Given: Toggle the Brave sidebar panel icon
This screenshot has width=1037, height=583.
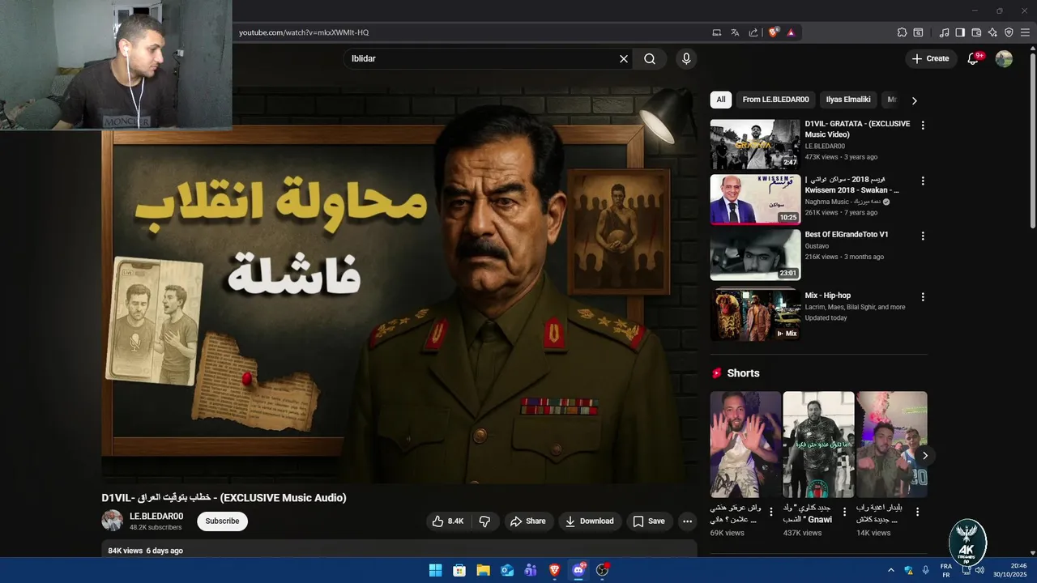Looking at the screenshot, I should click(960, 32).
